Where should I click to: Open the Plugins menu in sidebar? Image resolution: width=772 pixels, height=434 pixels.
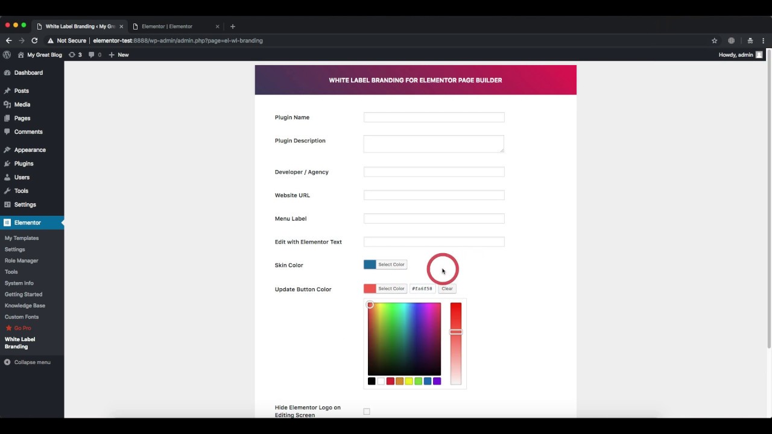click(24, 163)
